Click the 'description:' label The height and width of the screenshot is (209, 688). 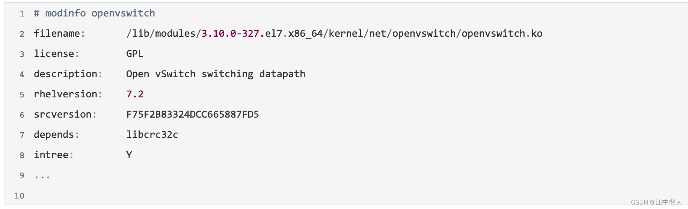pos(68,74)
